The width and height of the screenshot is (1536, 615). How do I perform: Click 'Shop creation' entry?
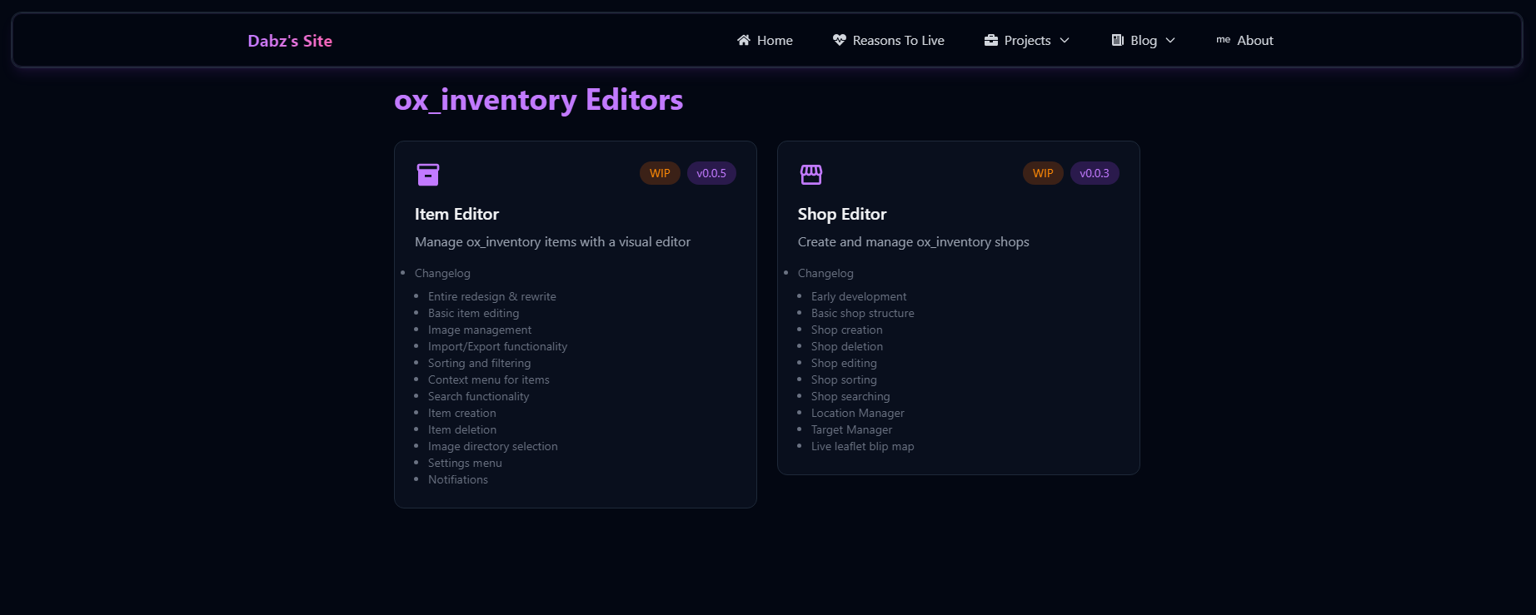(x=847, y=330)
